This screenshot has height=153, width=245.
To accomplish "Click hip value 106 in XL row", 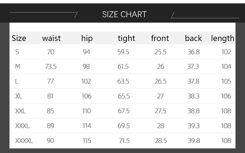I will coord(87,96).
